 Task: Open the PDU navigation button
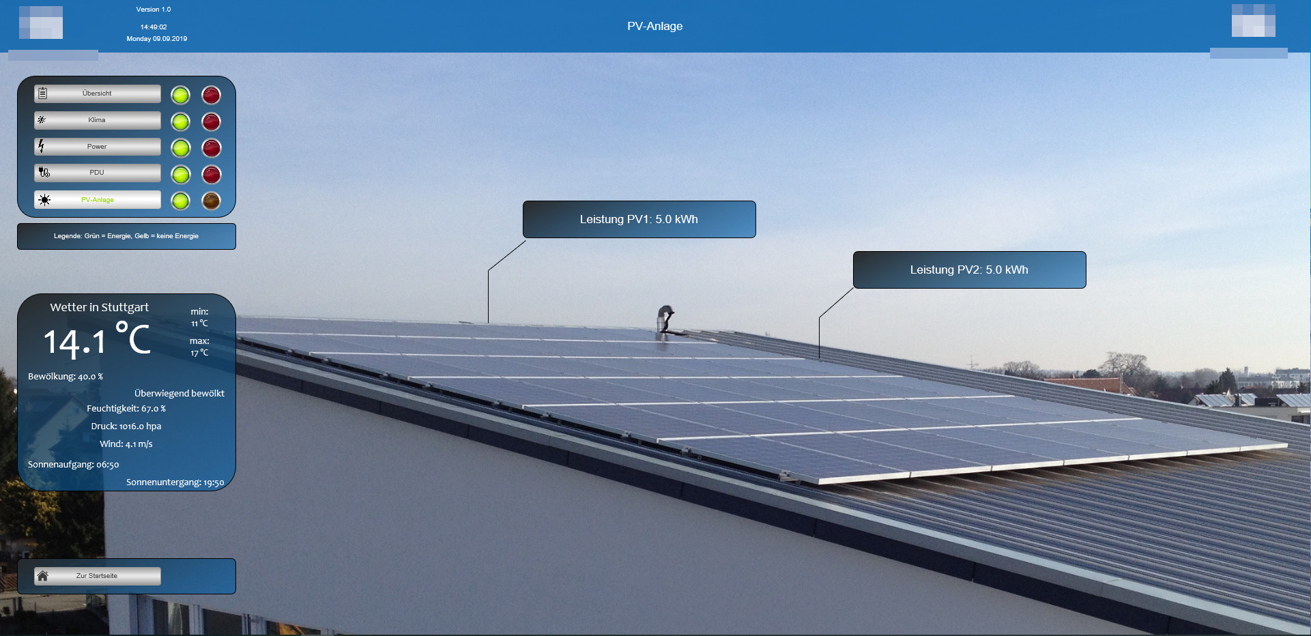(98, 173)
